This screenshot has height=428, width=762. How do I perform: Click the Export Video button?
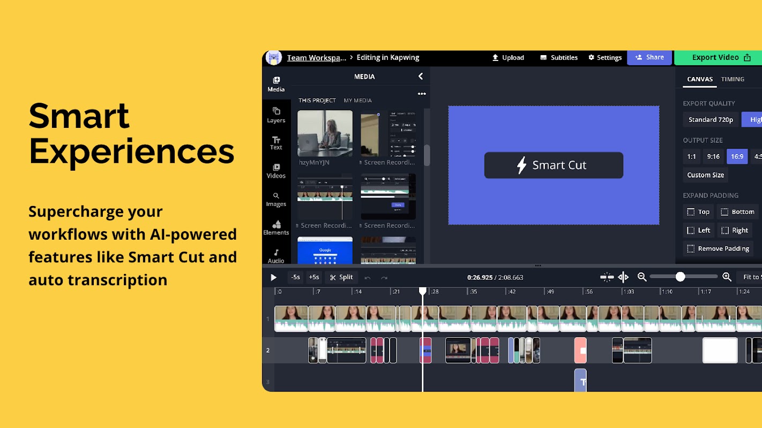pos(718,58)
